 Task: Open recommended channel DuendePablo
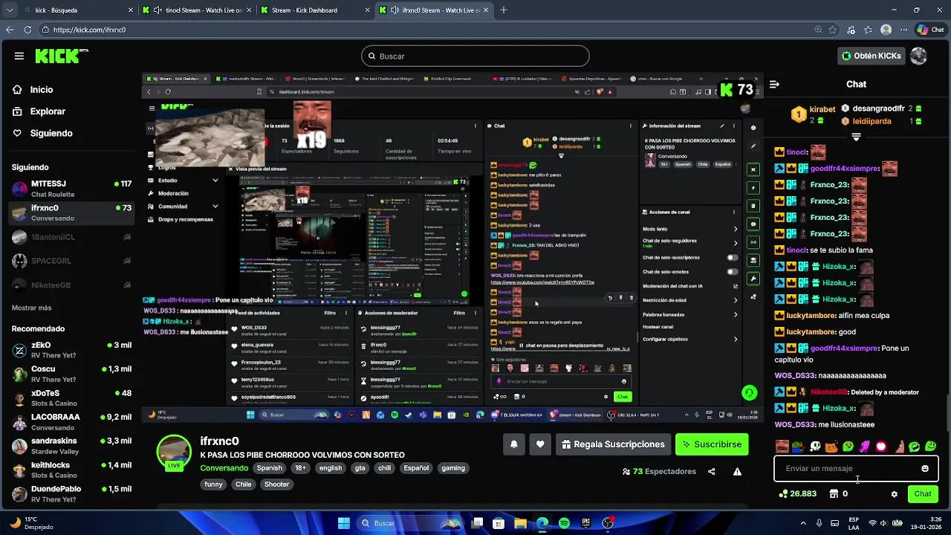pyautogui.click(x=71, y=494)
